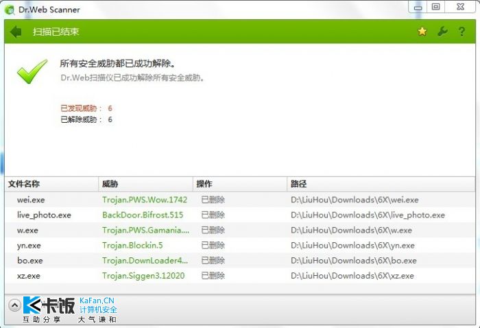Click the green back arrow
480x328 pixels.
coord(16,32)
